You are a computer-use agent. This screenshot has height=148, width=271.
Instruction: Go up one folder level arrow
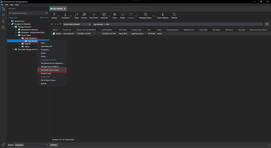click(60, 24)
